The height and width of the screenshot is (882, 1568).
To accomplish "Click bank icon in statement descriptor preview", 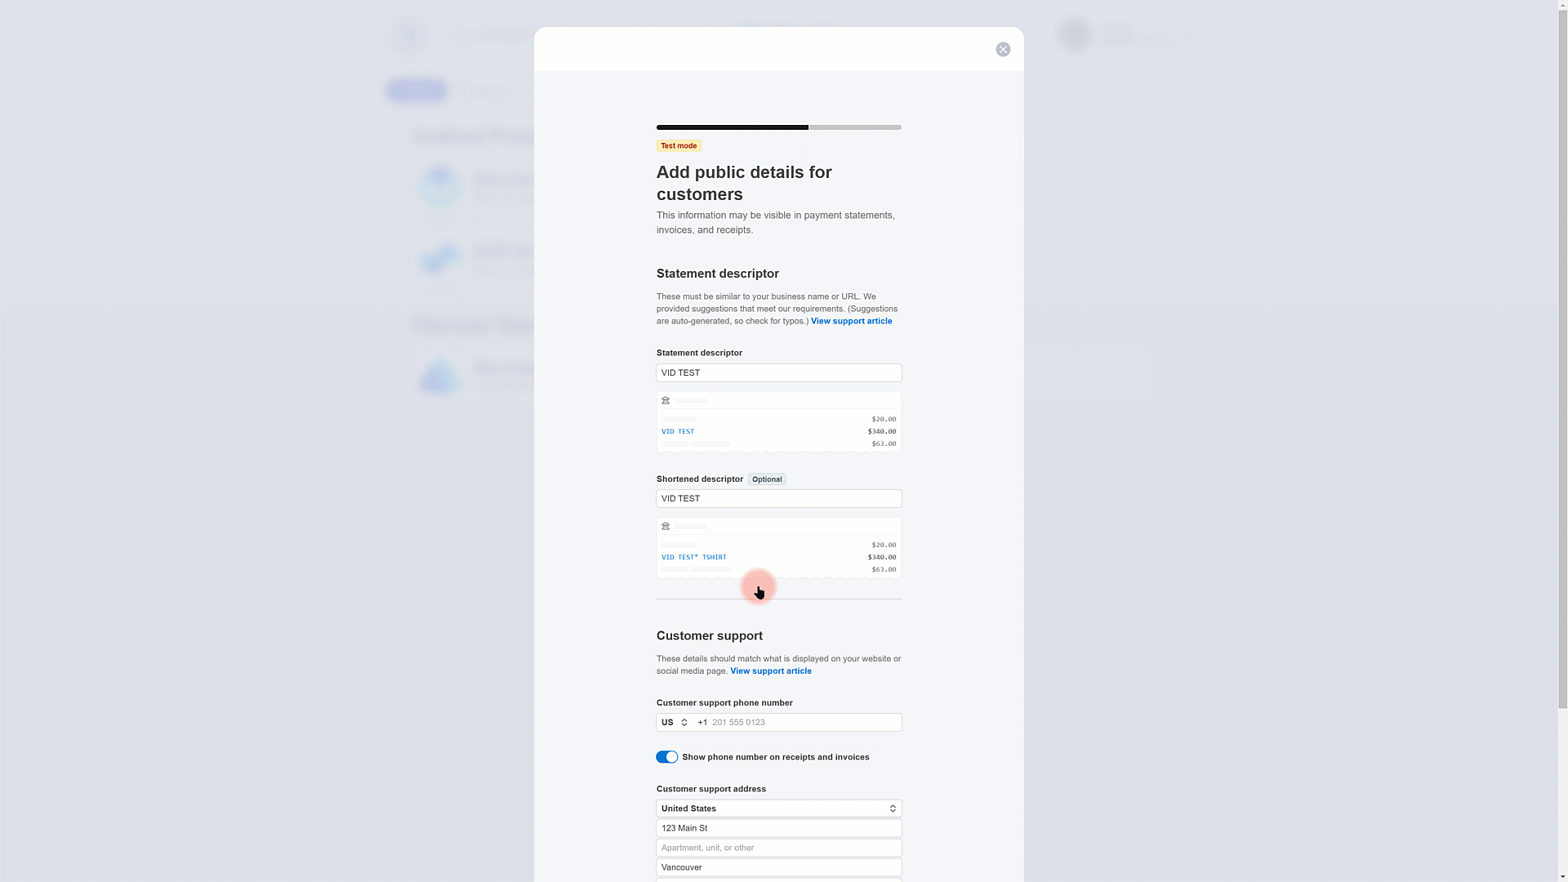I will point(666,401).
